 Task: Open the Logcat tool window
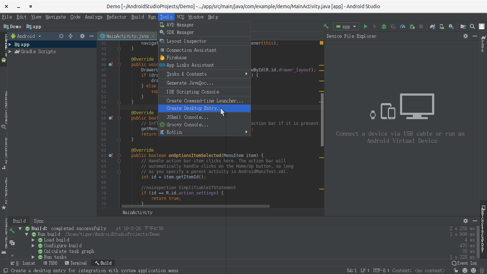24,263
